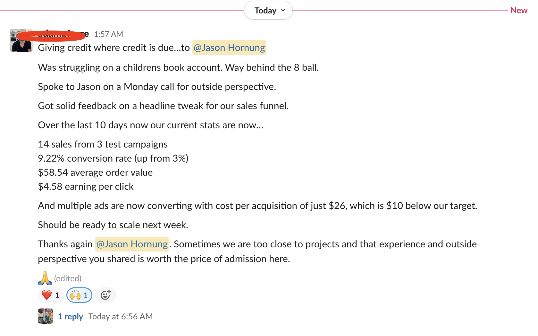This screenshot has height=336, width=538.
Task: Click the 'Today at 6:56 AM' reply time
Action: click(121, 316)
